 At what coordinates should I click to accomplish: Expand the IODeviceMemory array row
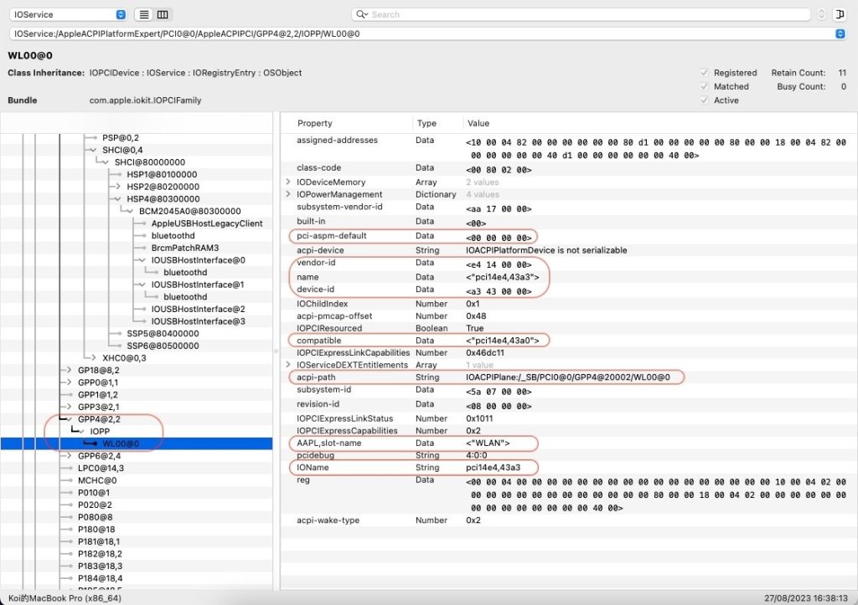pos(288,182)
